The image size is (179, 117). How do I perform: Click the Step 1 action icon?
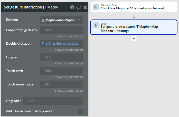(x=96, y=25)
